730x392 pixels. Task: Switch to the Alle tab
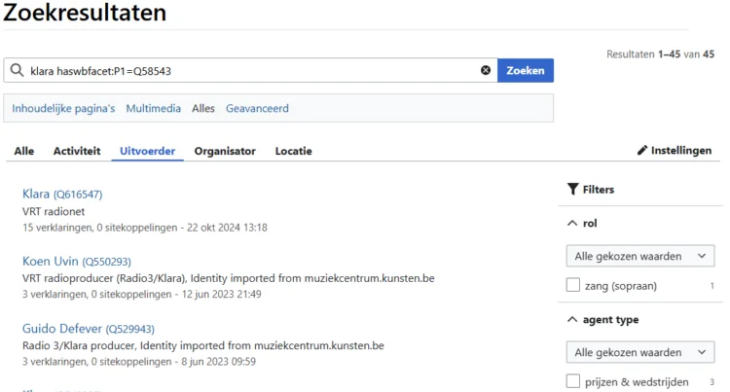click(23, 151)
